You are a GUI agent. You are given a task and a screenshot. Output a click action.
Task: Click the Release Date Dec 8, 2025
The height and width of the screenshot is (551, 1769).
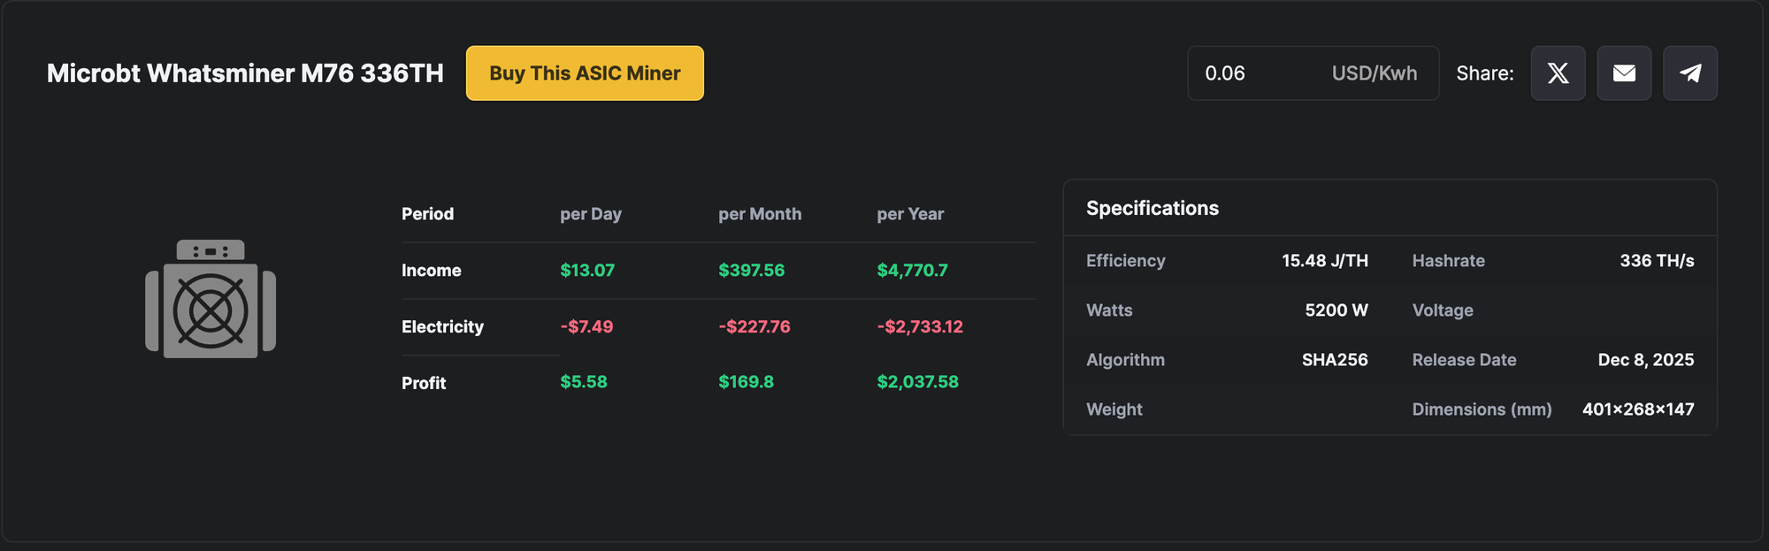1645,360
